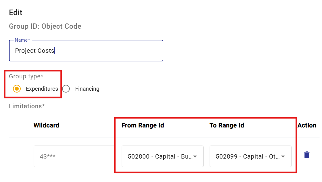322x182 pixels.
Task: Expand arrow beside 502800 - Capital
Action: point(195,157)
